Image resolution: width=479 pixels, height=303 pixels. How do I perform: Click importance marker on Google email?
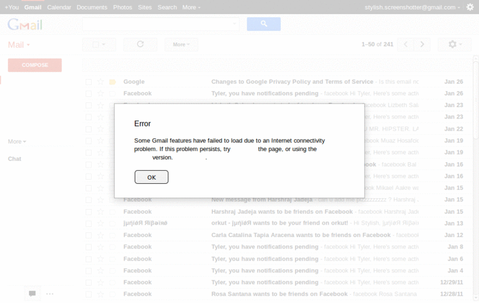[x=113, y=82]
